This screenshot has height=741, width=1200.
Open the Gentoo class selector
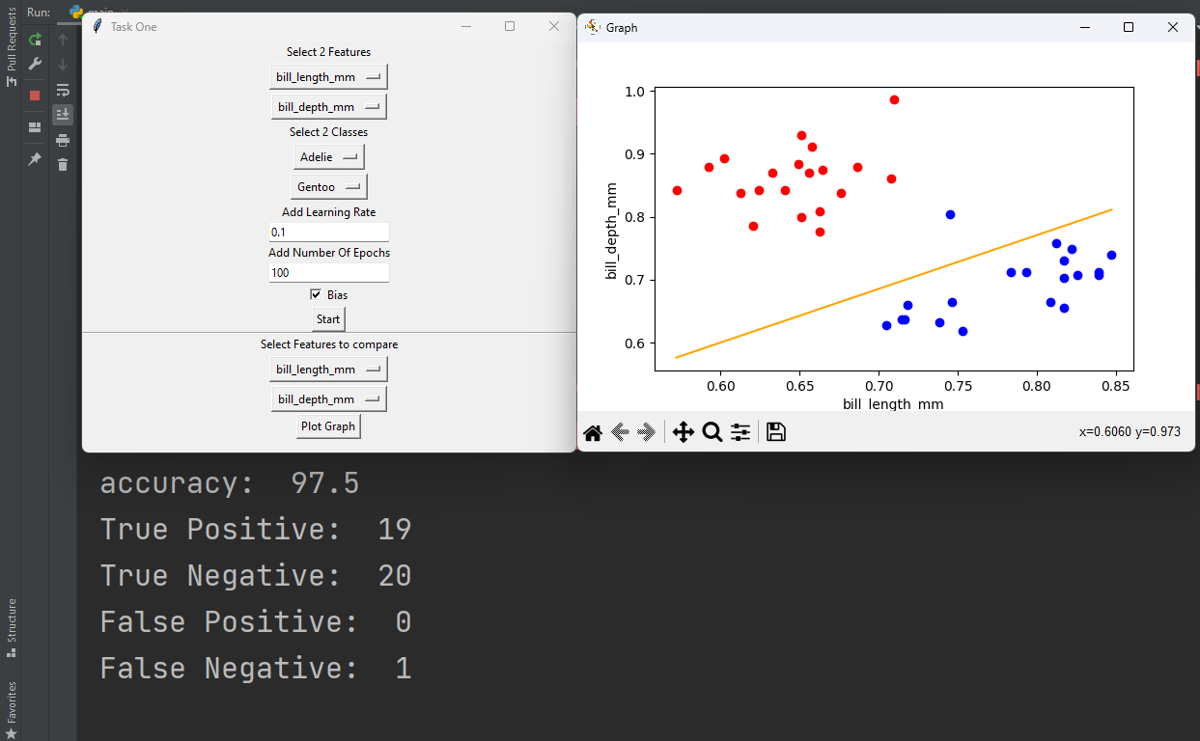tap(328, 185)
